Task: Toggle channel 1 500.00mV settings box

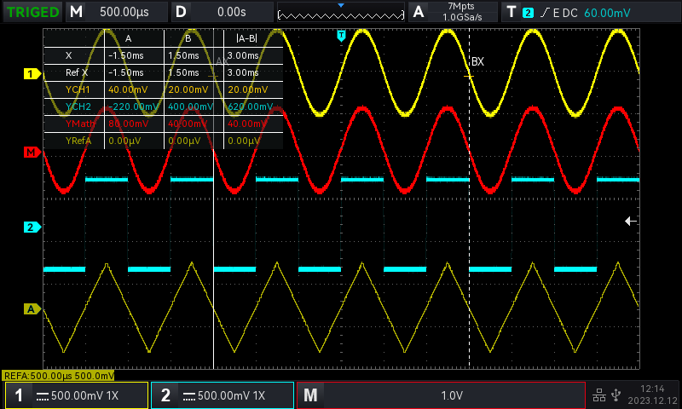Action: point(77,395)
